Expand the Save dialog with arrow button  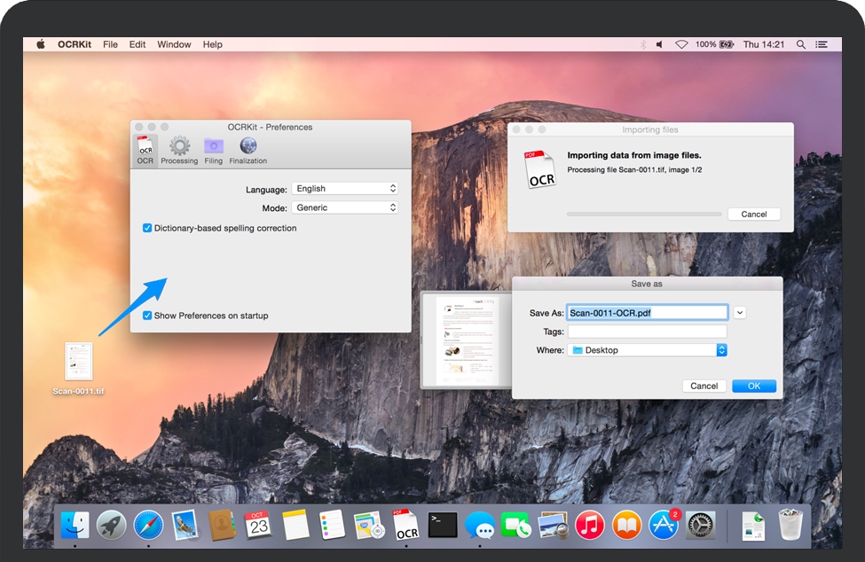740,312
